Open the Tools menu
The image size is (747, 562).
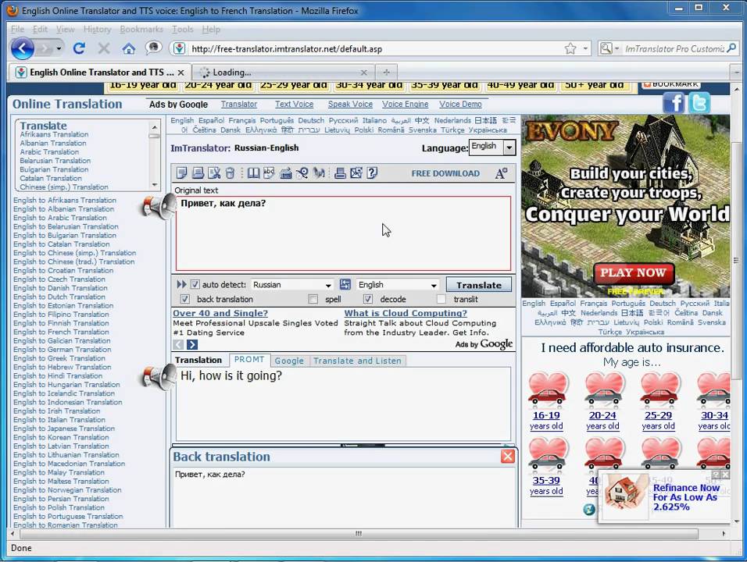click(183, 30)
